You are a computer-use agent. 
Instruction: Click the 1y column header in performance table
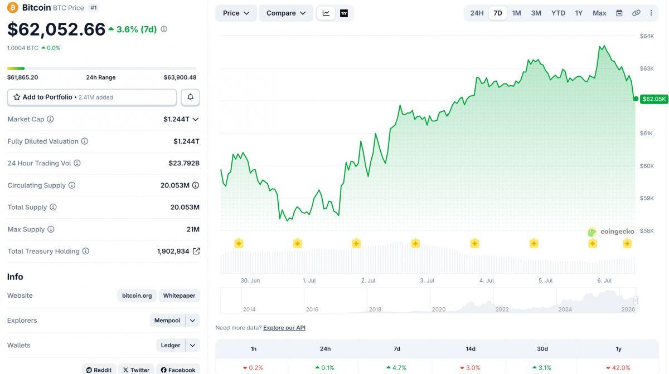click(619, 349)
